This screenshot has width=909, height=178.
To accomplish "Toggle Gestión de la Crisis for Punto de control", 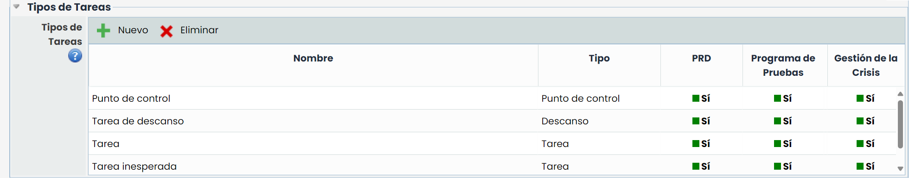I will tap(865, 98).
